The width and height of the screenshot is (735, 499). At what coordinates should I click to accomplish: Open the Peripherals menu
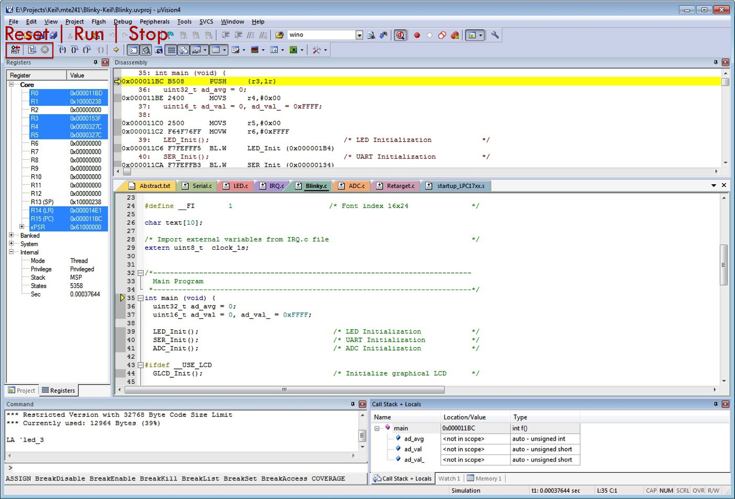(154, 22)
